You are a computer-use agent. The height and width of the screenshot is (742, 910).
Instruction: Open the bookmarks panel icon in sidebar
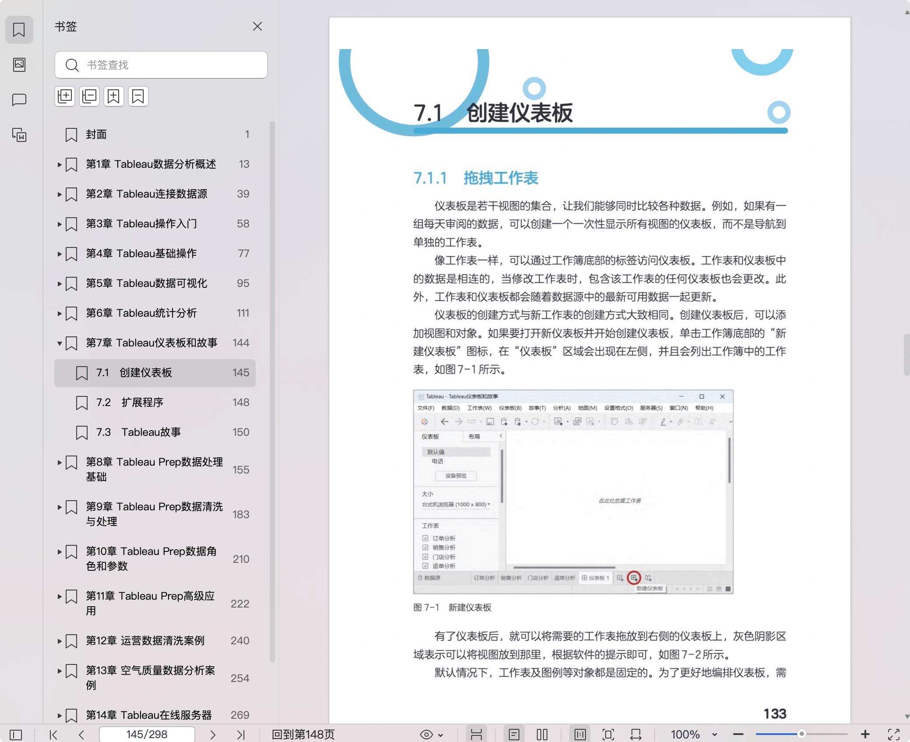click(x=19, y=30)
